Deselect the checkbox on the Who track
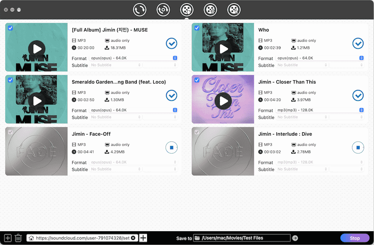The width and height of the screenshot is (374, 245). pyautogui.click(x=197, y=28)
